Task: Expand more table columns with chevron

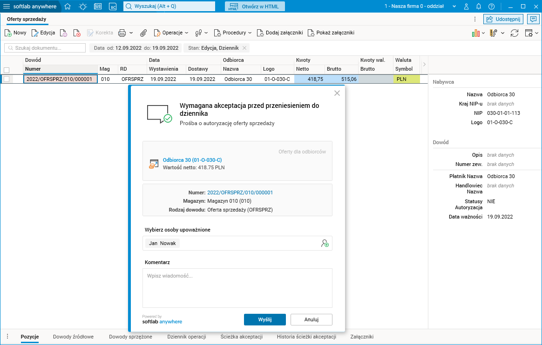Action: 424,65
